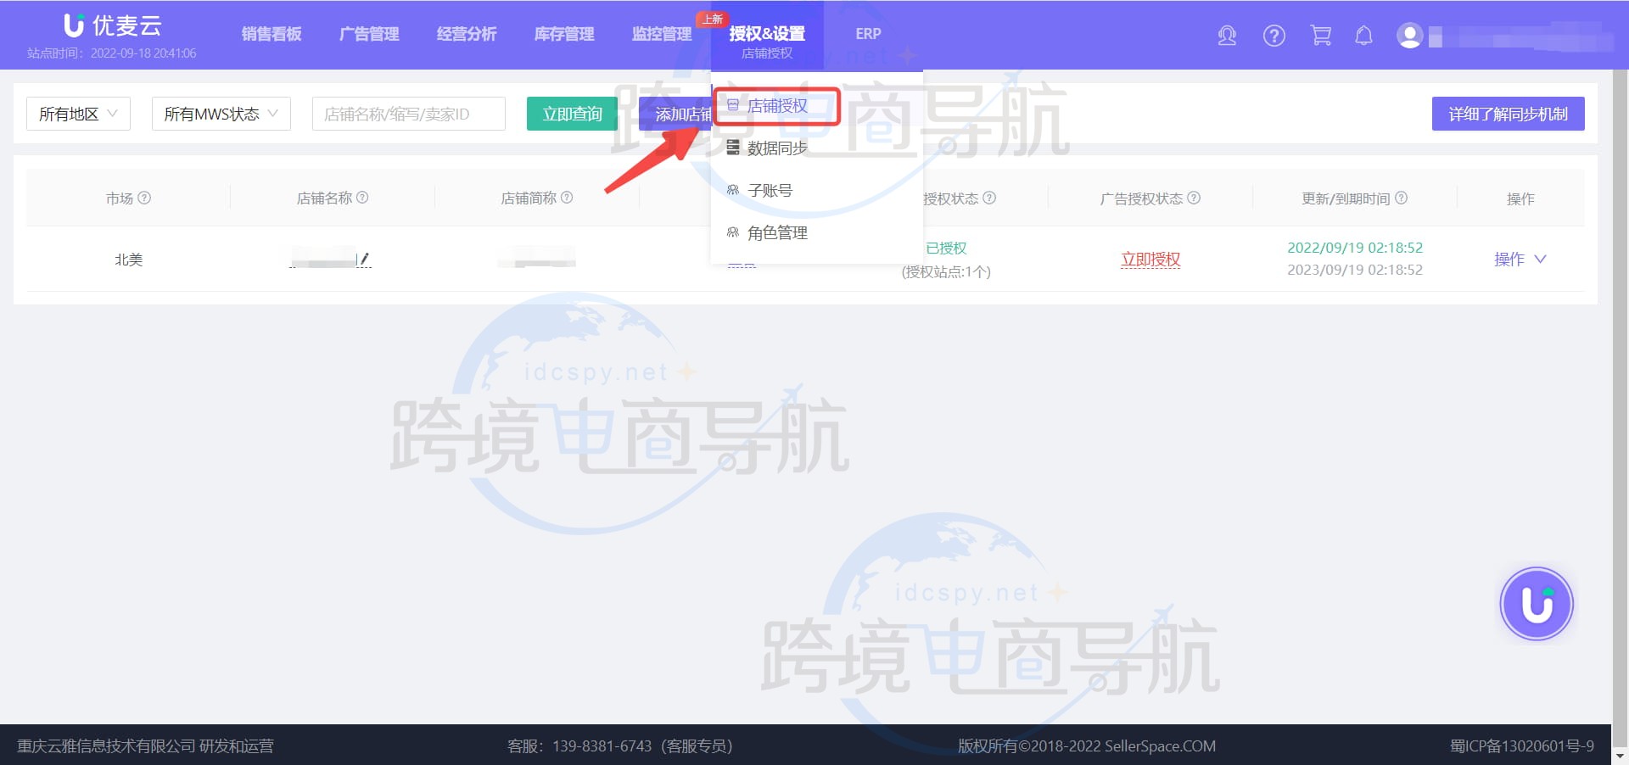Click help icon next to 广告授权状态
The image size is (1629, 765).
pyautogui.click(x=1194, y=198)
